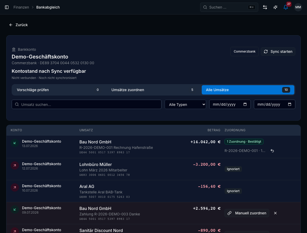Focus the Umsatz suchen input

tap(87, 104)
